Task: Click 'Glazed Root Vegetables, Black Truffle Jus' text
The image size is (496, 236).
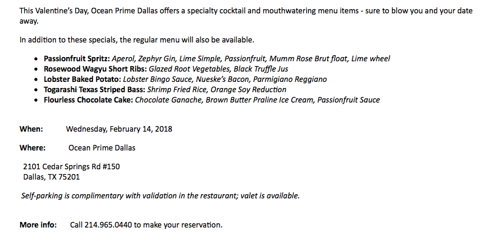Action: [218, 69]
